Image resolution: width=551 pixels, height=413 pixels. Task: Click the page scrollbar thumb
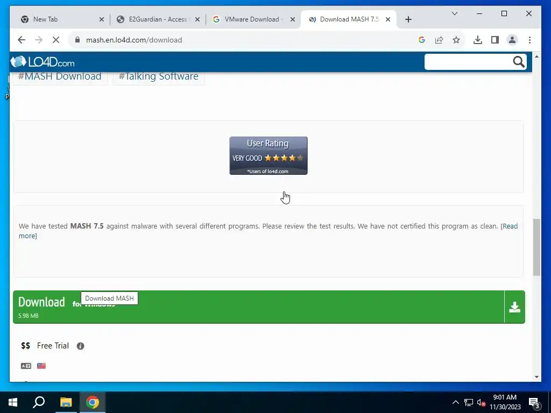tap(536, 247)
